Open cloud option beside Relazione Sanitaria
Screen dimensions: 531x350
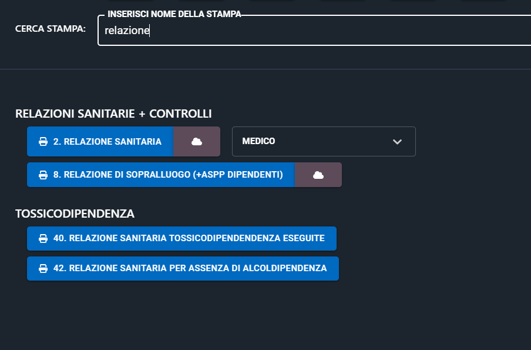(x=197, y=141)
